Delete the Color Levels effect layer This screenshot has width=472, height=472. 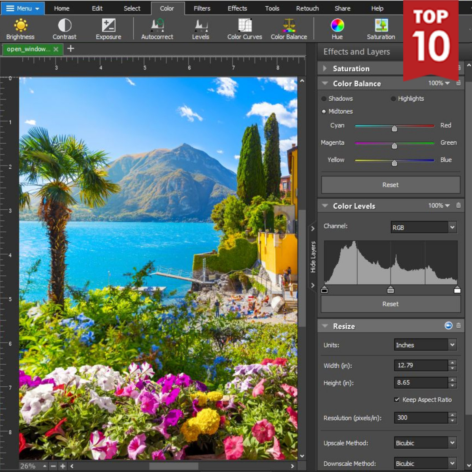click(458, 205)
